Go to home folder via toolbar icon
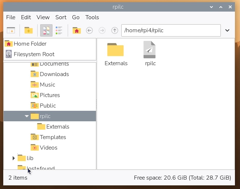240x189 pixels. pyautogui.click(x=76, y=30)
